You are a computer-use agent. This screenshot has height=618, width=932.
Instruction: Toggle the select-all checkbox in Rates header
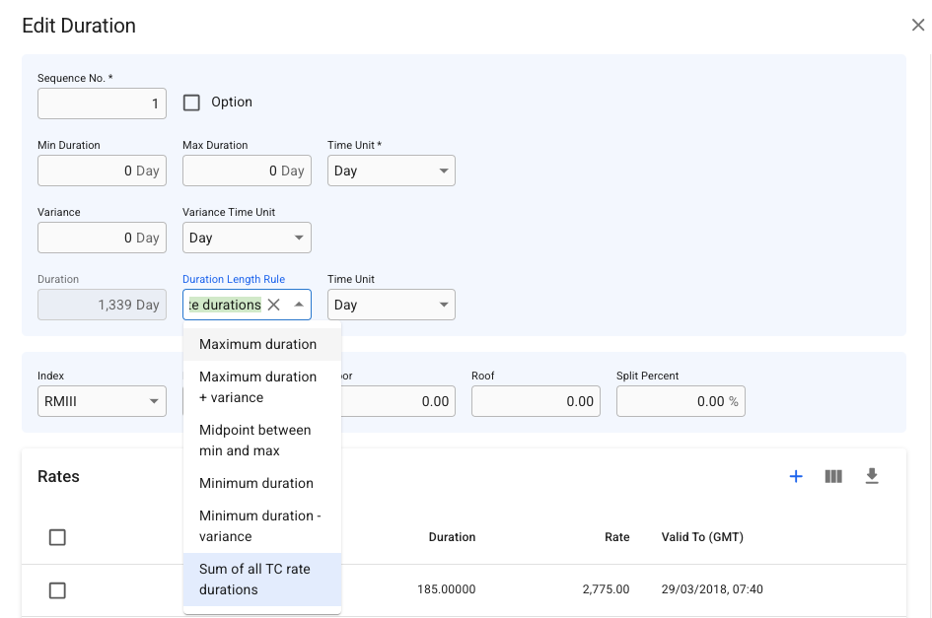tap(57, 537)
